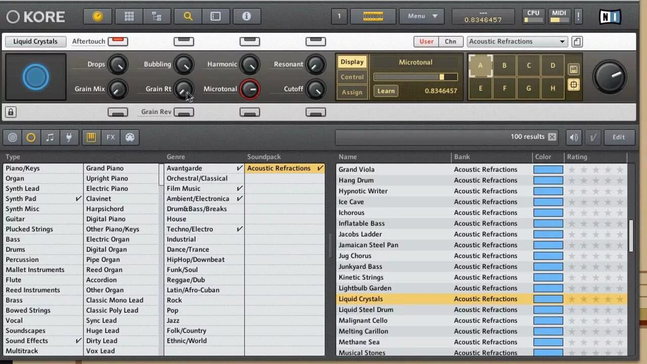Click the Cutoff knob

click(x=316, y=89)
